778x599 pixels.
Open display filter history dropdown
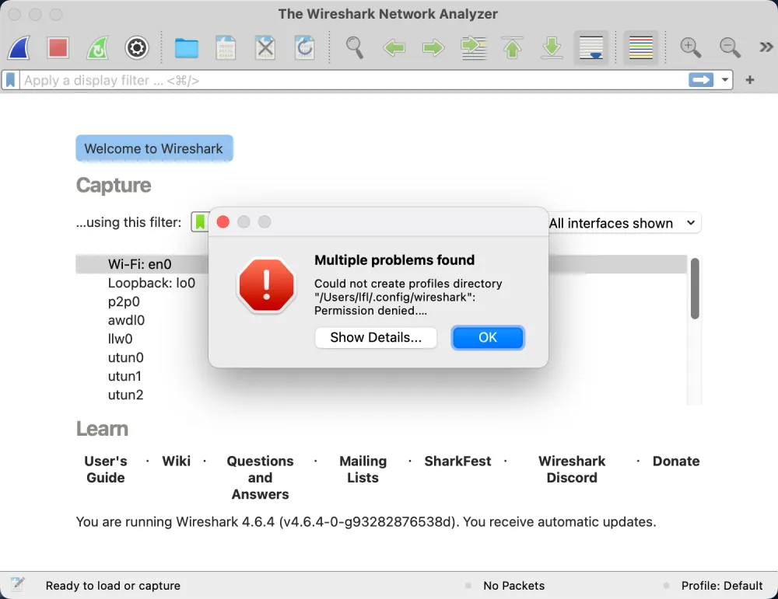click(x=724, y=80)
